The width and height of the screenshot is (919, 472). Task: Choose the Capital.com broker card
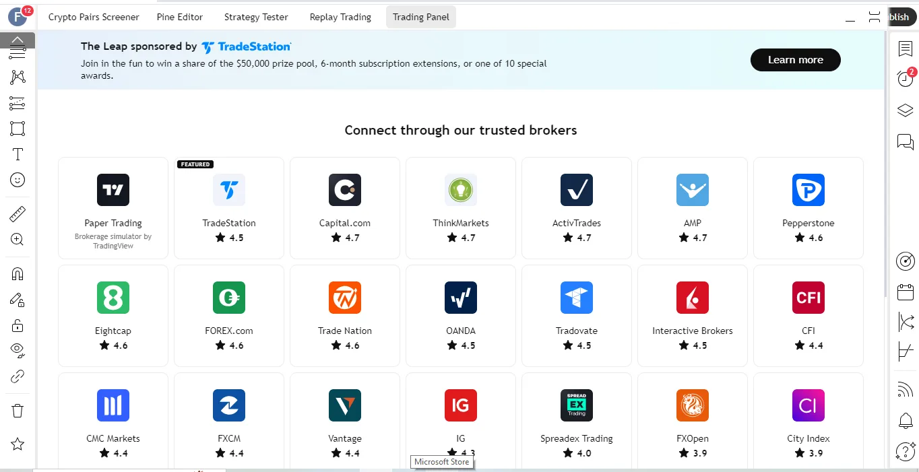[x=345, y=208]
